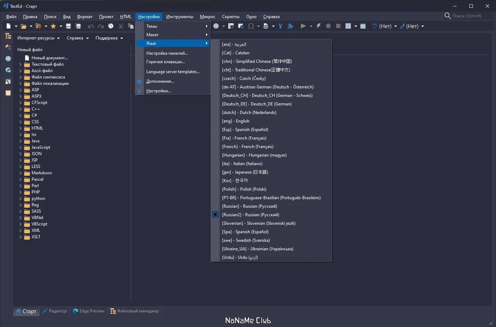Click the clock history icon

point(111,26)
